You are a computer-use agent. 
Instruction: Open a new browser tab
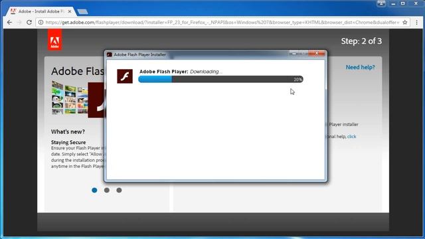coord(82,11)
